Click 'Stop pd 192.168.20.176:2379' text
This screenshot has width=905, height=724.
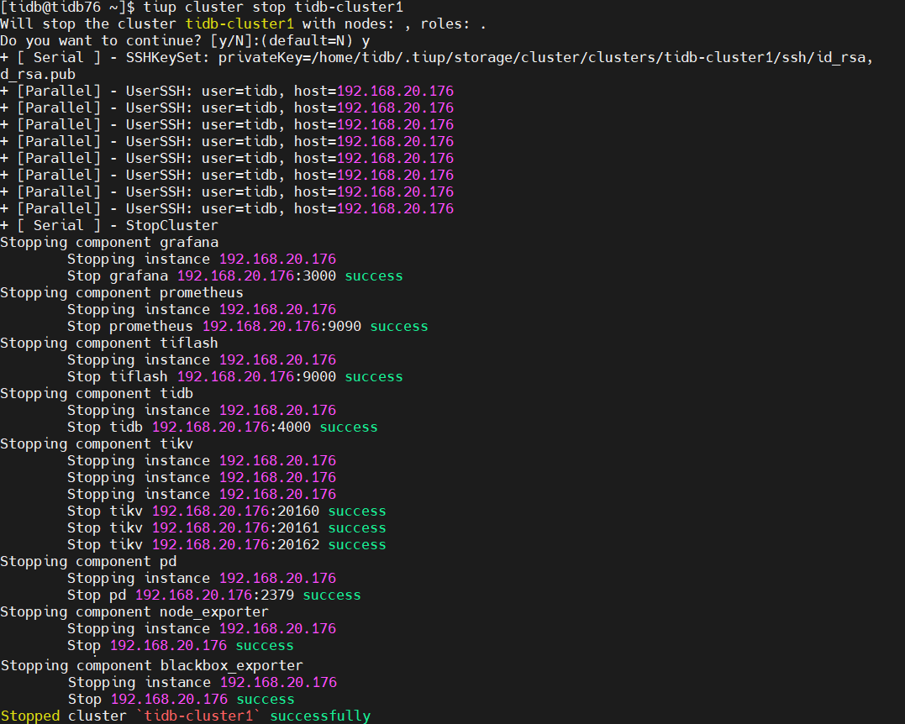(181, 595)
